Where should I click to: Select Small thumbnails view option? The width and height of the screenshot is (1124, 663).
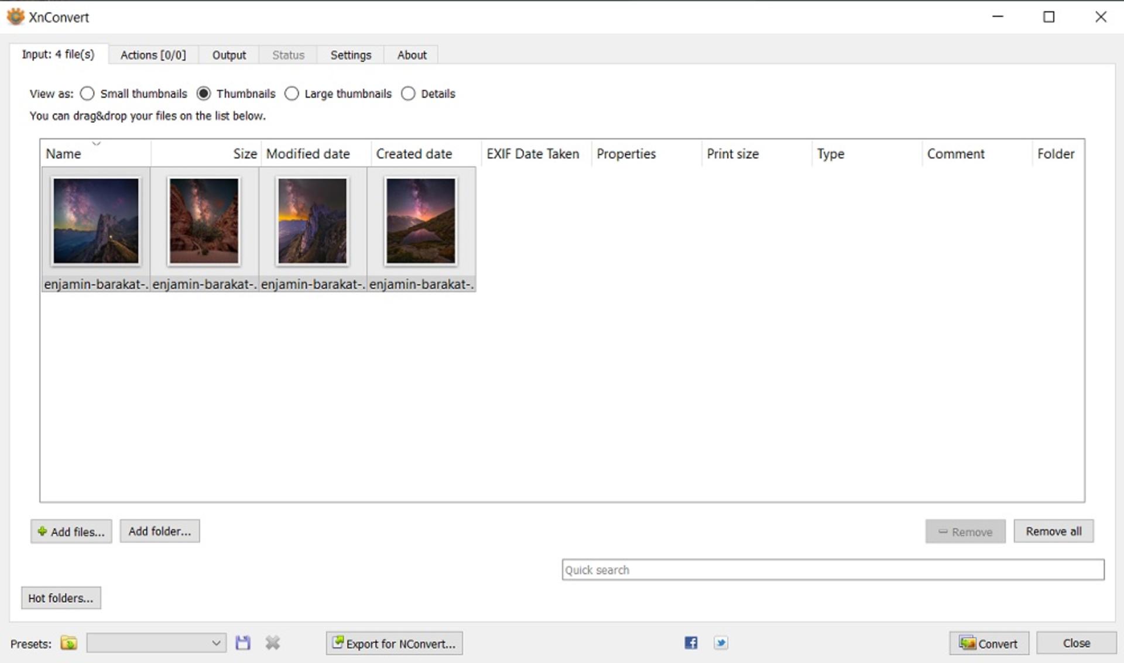(x=87, y=94)
